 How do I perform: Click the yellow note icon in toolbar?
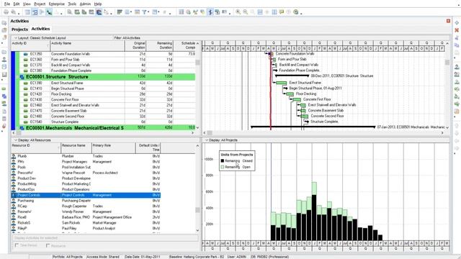282,12
